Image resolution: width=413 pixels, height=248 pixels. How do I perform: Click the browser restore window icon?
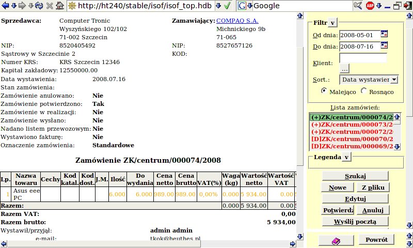tap(398, 6)
